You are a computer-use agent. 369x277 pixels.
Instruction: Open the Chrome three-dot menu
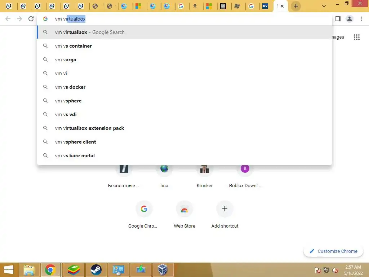pyautogui.click(x=361, y=19)
